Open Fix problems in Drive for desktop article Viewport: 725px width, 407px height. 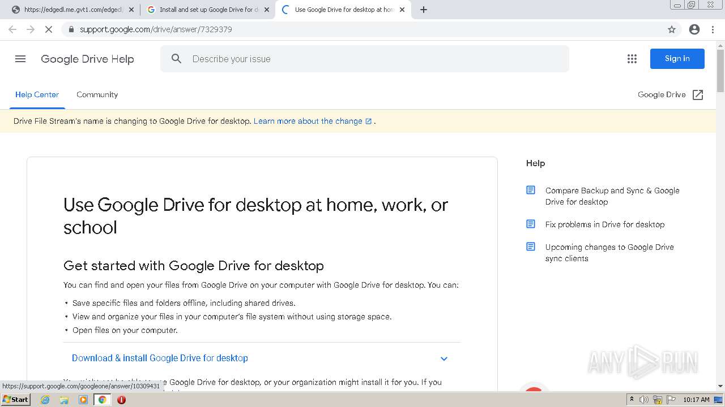(605, 224)
